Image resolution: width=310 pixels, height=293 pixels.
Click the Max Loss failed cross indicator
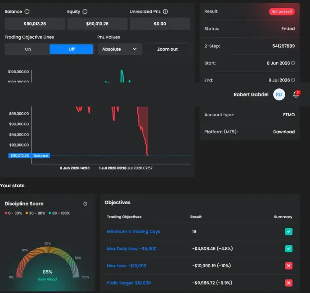[x=289, y=266]
